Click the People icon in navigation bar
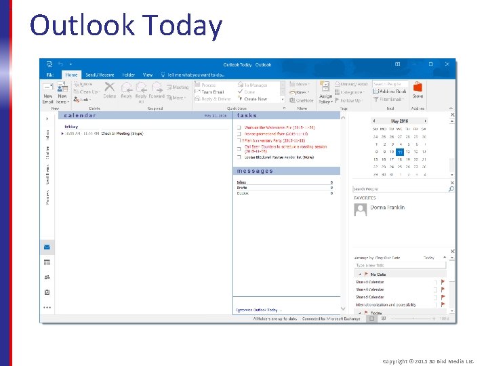 (x=47, y=277)
